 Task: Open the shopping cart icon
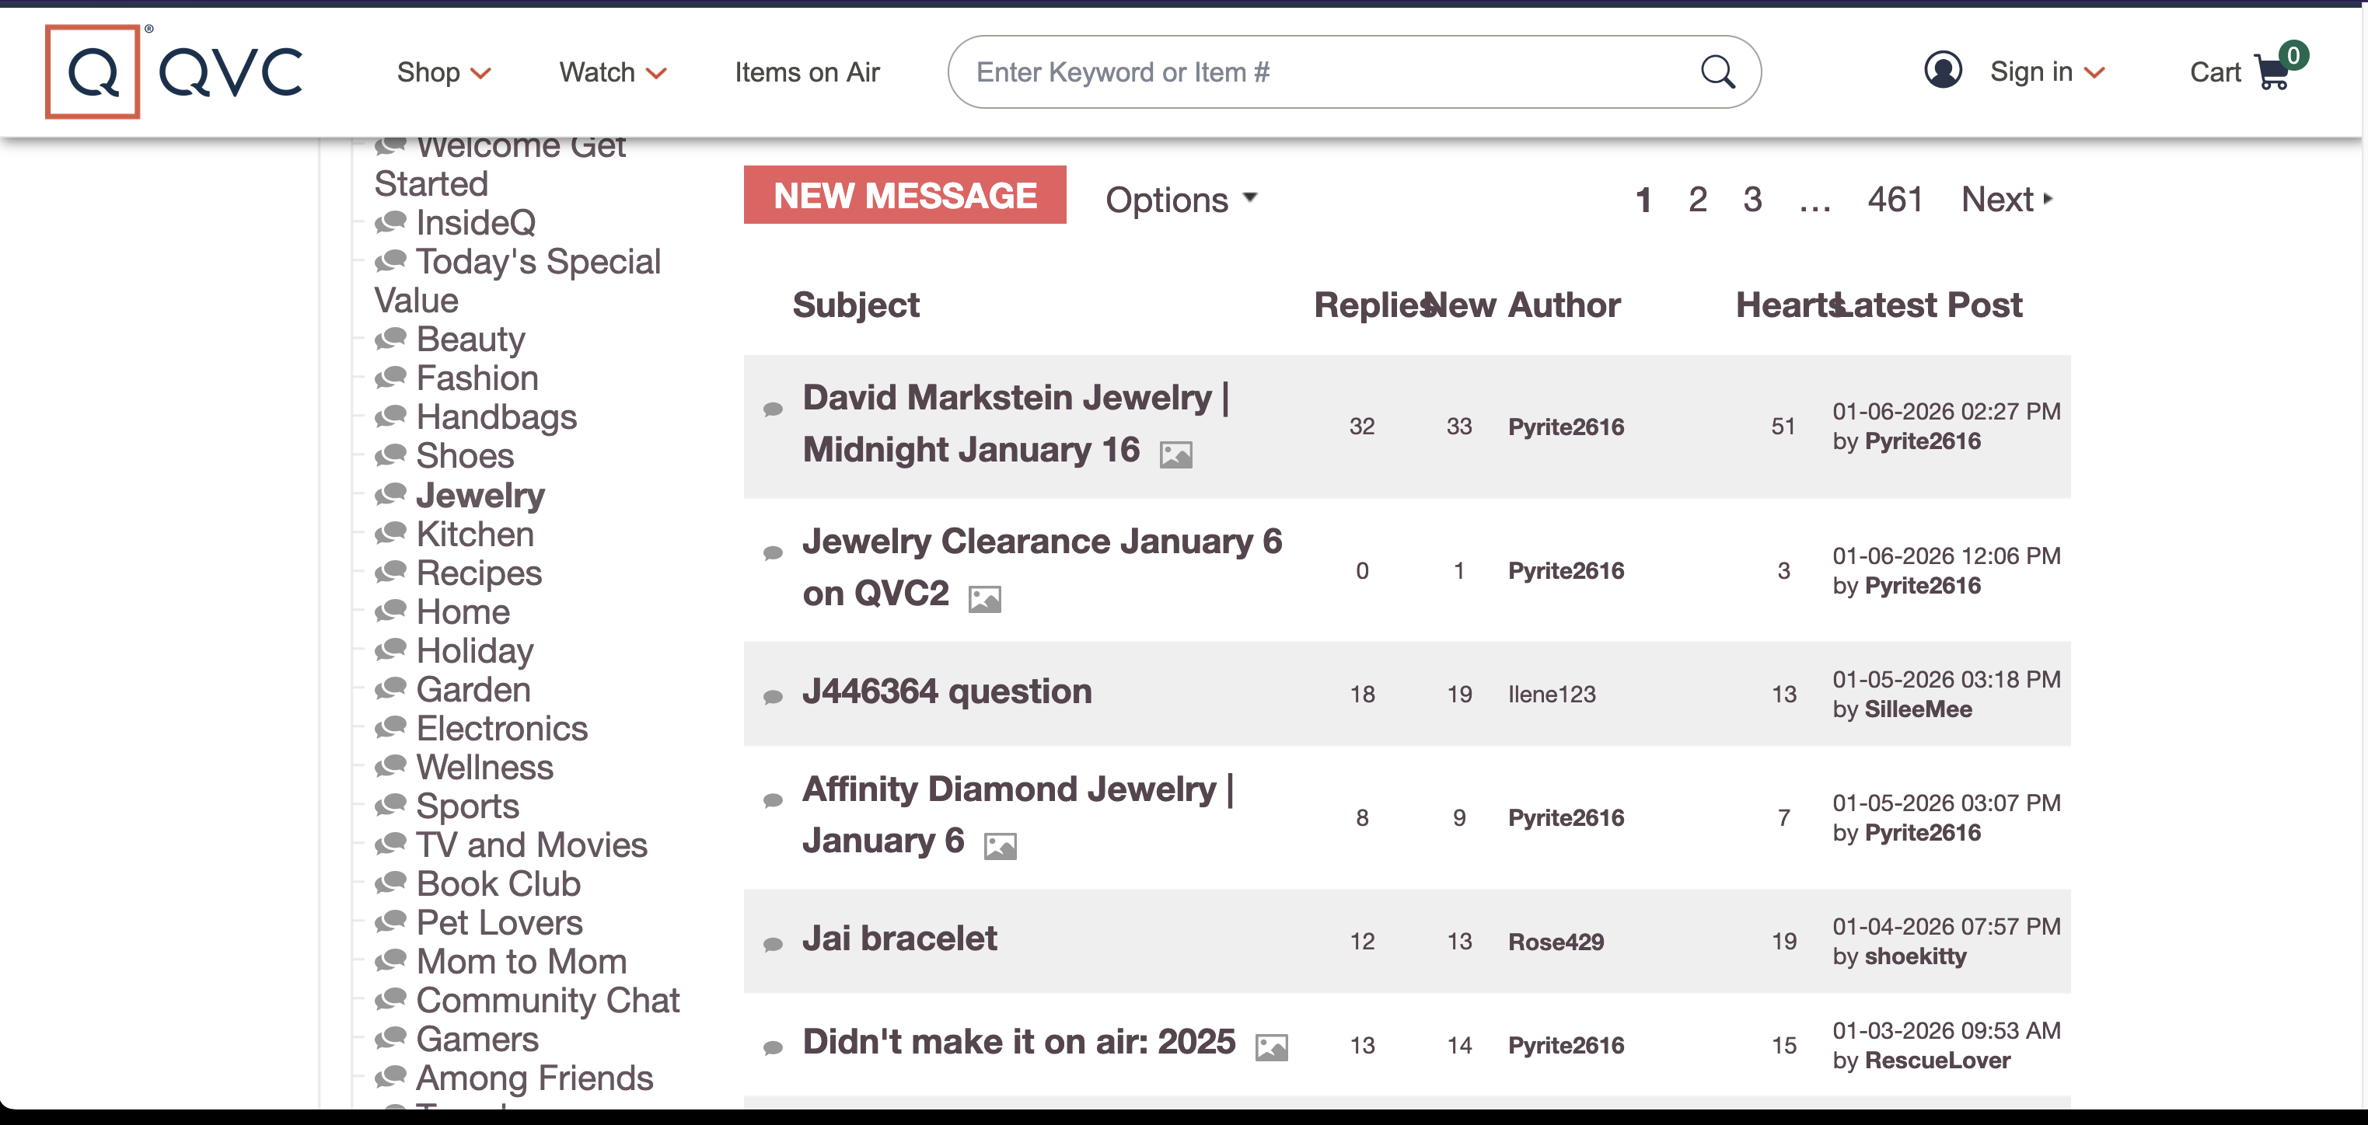(x=2274, y=71)
